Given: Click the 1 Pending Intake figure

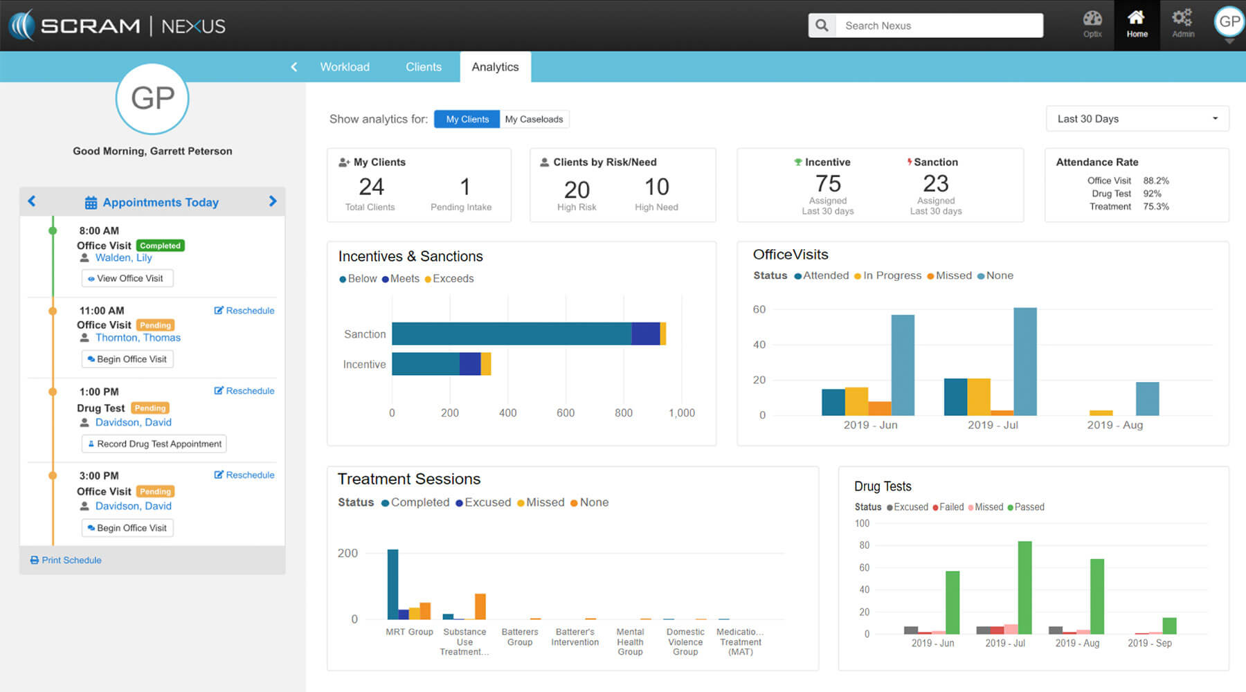Looking at the screenshot, I should click(x=465, y=187).
